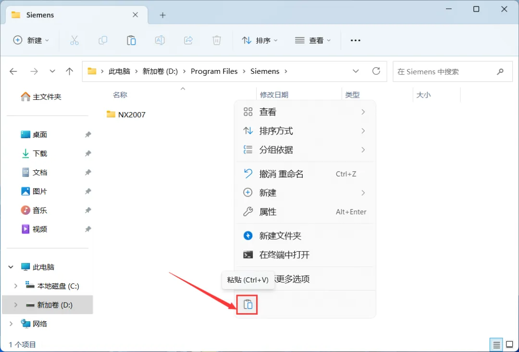Add a new tab with plus icon
The image size is (519, 352).
[x=162, y=15]
